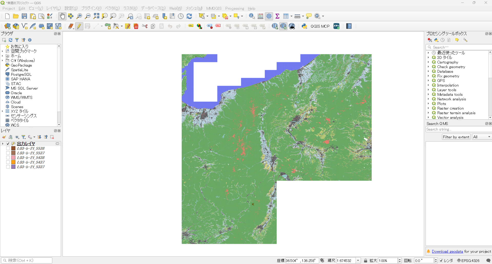492x264 pixels.
Task: Open the ラスタ(R) menu
Action: point(130,8)
